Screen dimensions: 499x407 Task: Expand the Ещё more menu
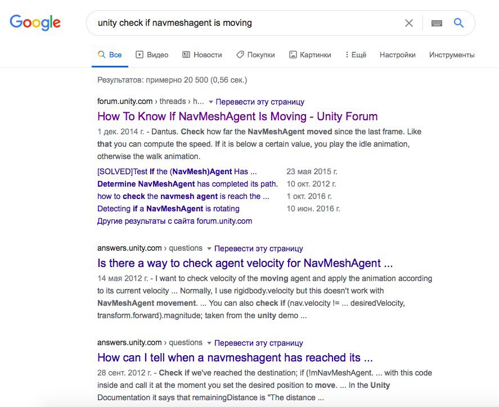point(356,55)
